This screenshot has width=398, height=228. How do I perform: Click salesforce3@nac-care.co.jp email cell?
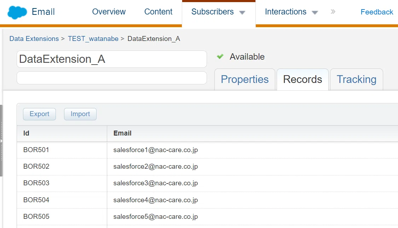tap(253, 183)
